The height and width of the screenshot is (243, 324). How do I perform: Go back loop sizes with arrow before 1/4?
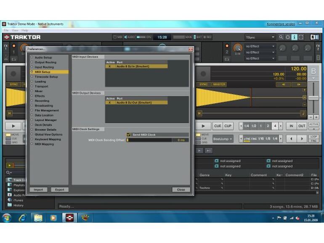tap(241, 126)
